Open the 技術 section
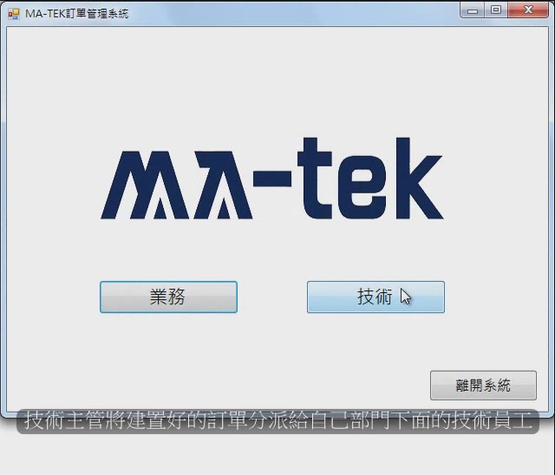555x475 pixels. click(x=375, y=297)
